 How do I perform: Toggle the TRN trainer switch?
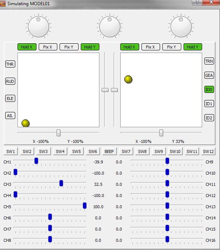[x=209, y=61]
